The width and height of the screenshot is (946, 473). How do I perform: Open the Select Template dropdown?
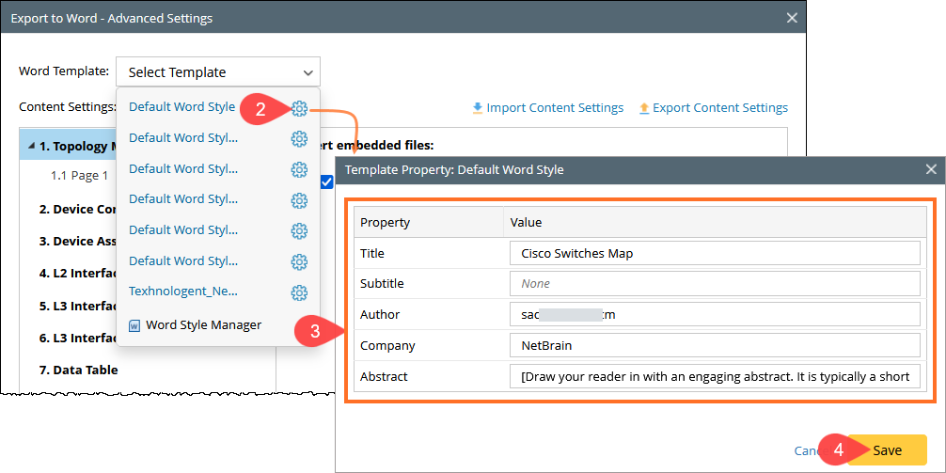217,72
